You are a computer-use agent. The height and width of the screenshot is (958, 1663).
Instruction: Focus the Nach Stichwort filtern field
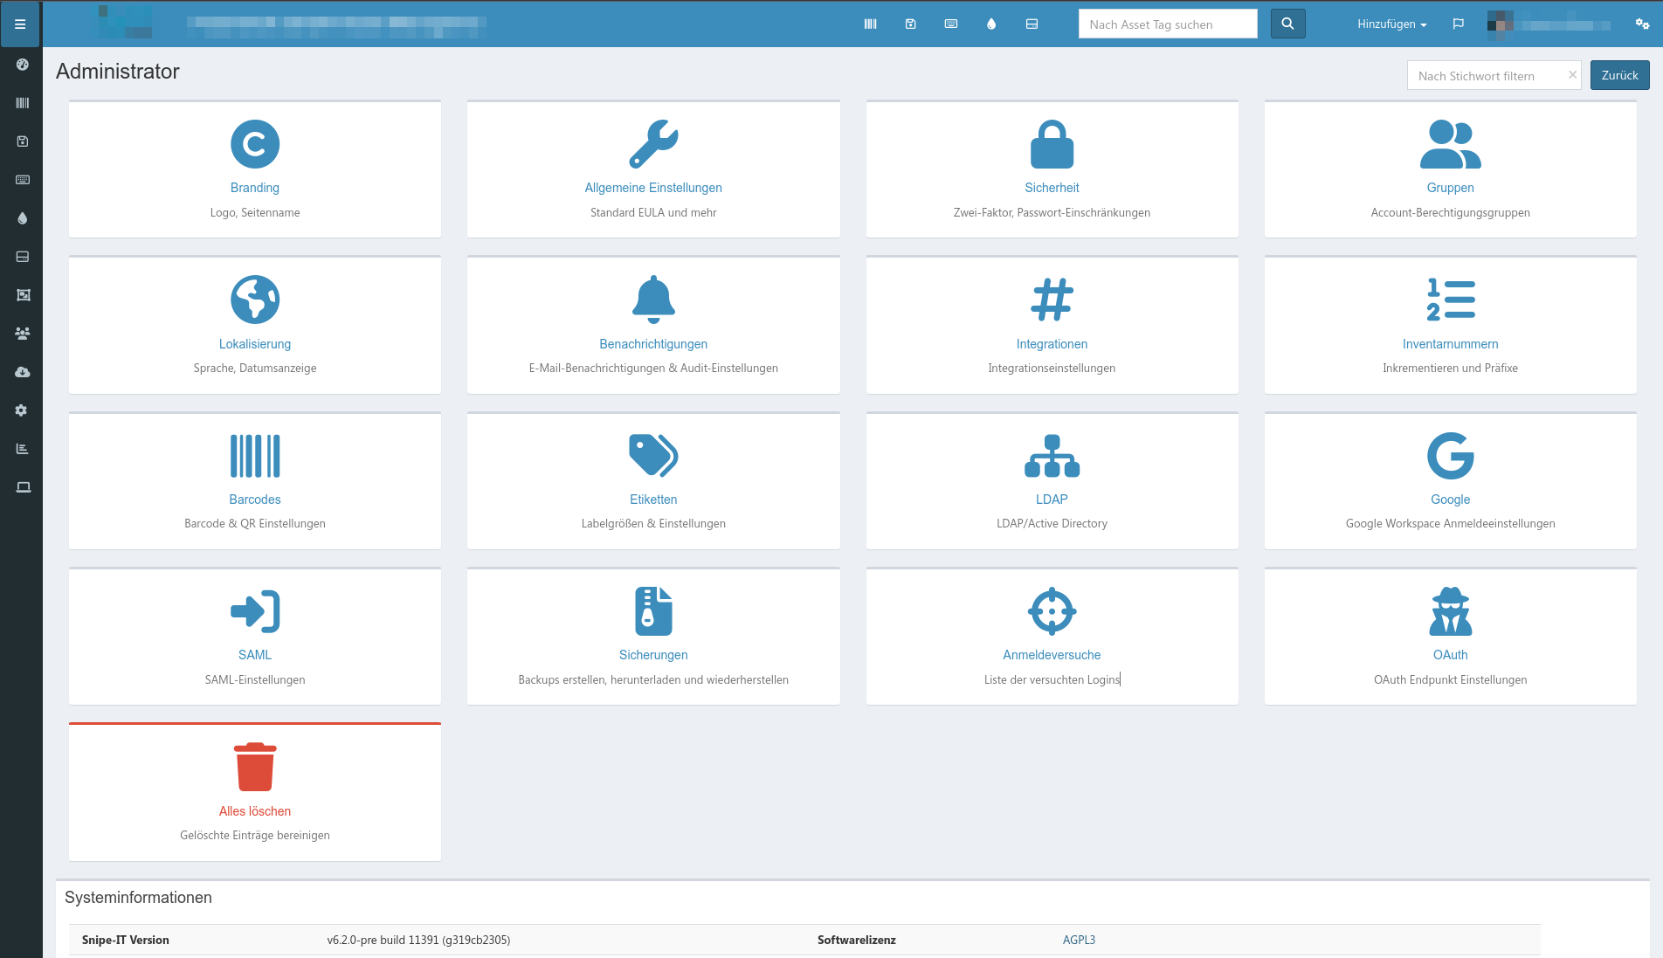tap(1485, 76)
